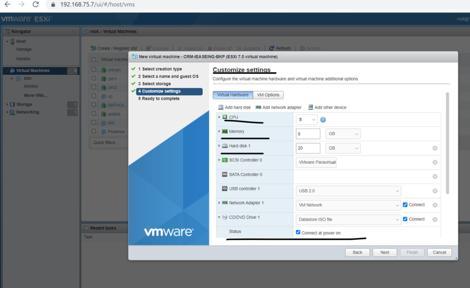Open the USB 2.0 controller dropdown
Screen dimensions: 470x288
pos(348,191)
